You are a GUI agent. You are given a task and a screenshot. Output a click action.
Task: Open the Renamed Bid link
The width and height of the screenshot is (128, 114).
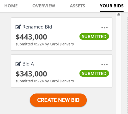[37, 27]
